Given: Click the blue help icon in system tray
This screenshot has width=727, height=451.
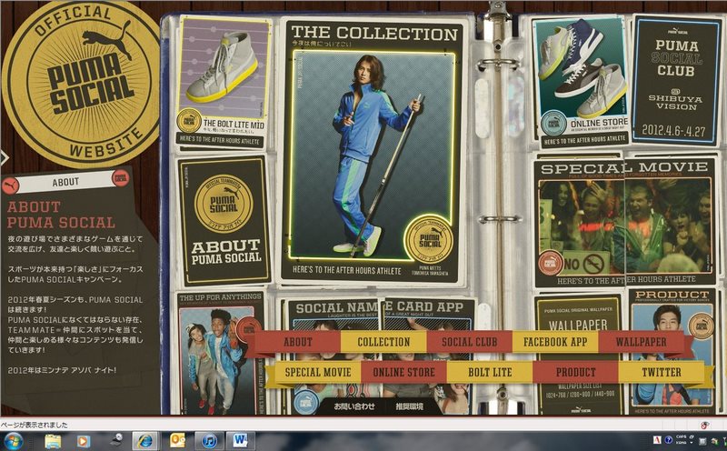Looking at the screenshot, I should pos(668,440).
